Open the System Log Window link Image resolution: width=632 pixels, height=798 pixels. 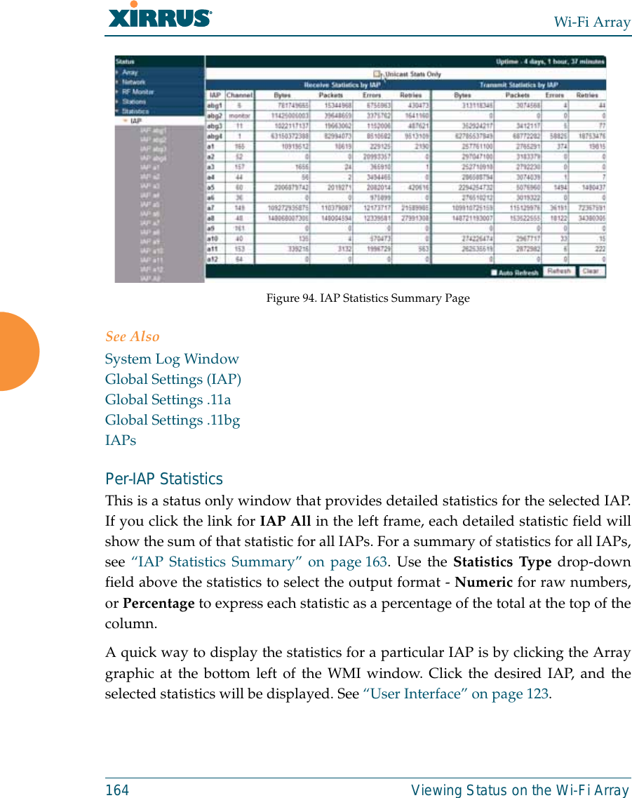(172, 359)
